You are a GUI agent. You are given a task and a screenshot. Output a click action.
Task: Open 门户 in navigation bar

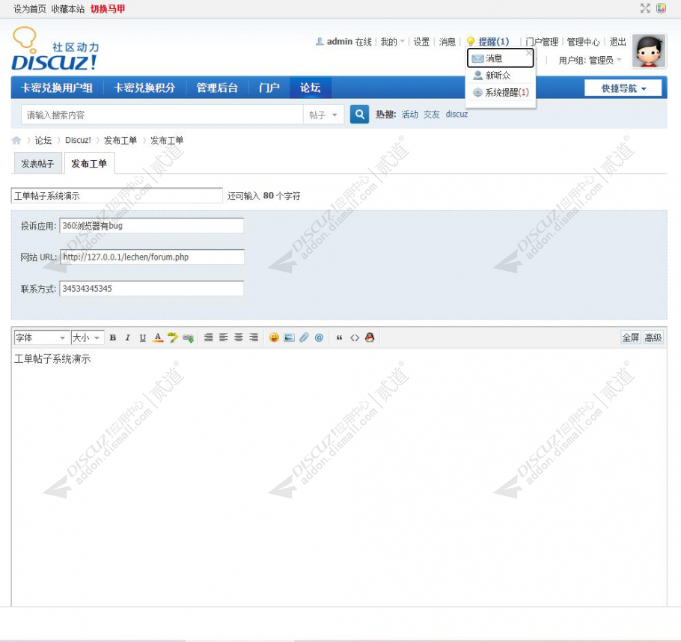pyautogui.click(x=269, y=88)
